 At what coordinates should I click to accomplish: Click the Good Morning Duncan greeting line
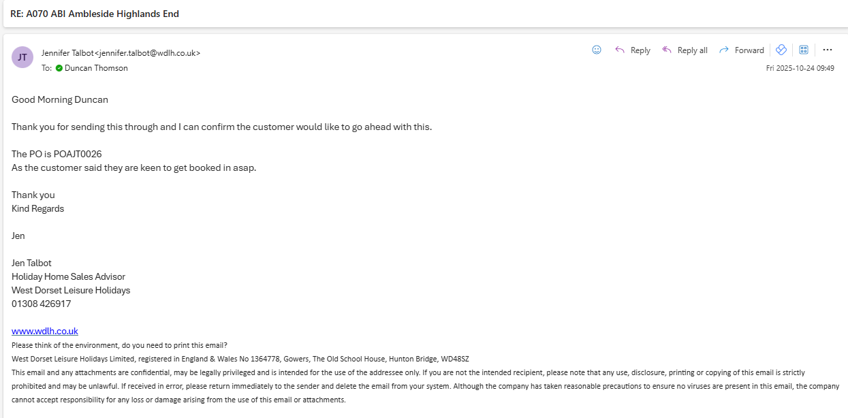pos(60,99)
